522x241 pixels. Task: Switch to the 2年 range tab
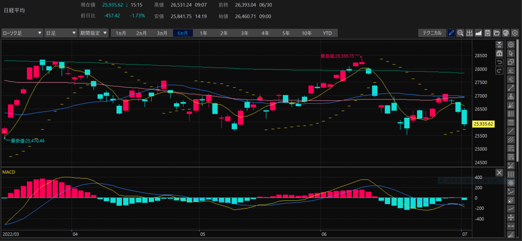click(x=224, y=33)
